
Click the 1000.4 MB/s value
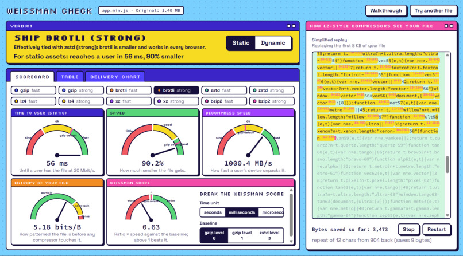tap(248, 163)
